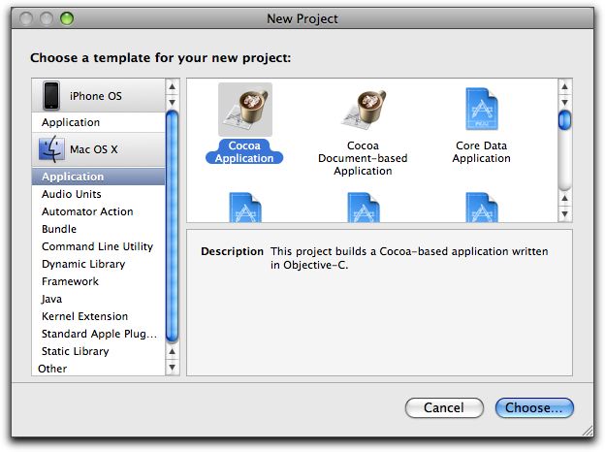Select Cocoa Document-based Application template icon
The width and height of the screenshot is (605, 452).
tap(363, 110)
